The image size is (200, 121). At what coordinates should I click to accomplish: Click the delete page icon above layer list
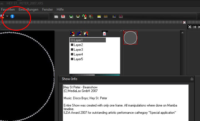click(x=105, y=34)
